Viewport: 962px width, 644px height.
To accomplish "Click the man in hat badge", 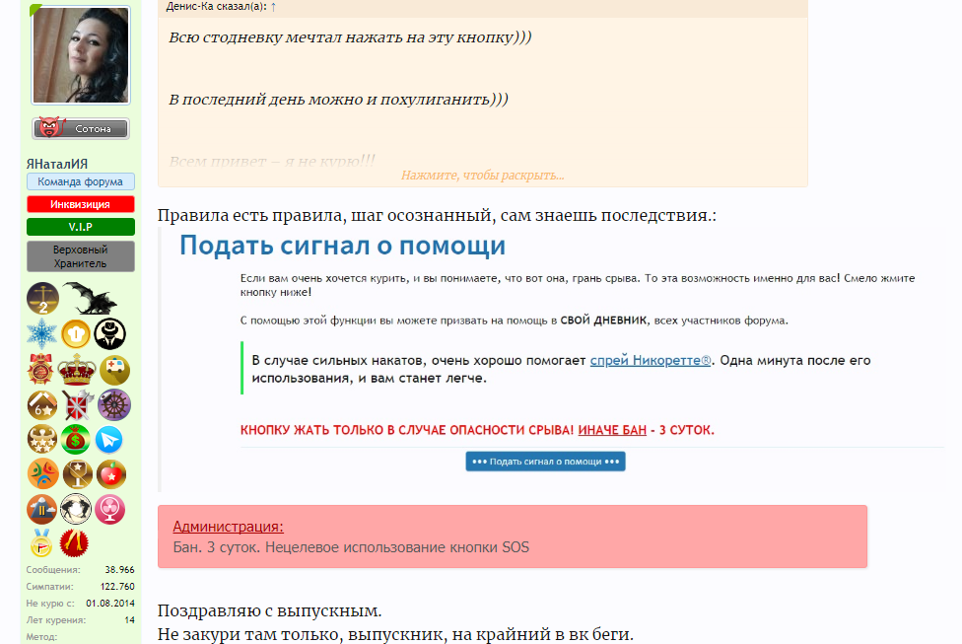I will pyautogui.click(x=109, y=334).
